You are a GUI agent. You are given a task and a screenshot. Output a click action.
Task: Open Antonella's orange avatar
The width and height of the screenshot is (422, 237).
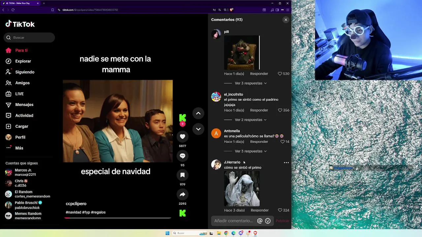click(216, 133)
